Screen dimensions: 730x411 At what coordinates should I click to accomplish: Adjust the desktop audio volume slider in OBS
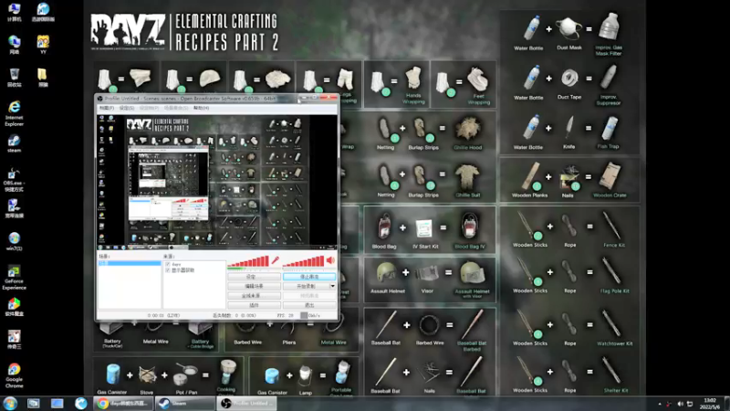coord(304,261)
